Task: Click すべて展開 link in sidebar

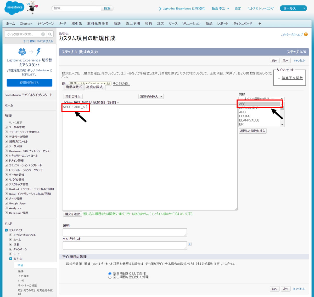Action: [x=29, y=41]
